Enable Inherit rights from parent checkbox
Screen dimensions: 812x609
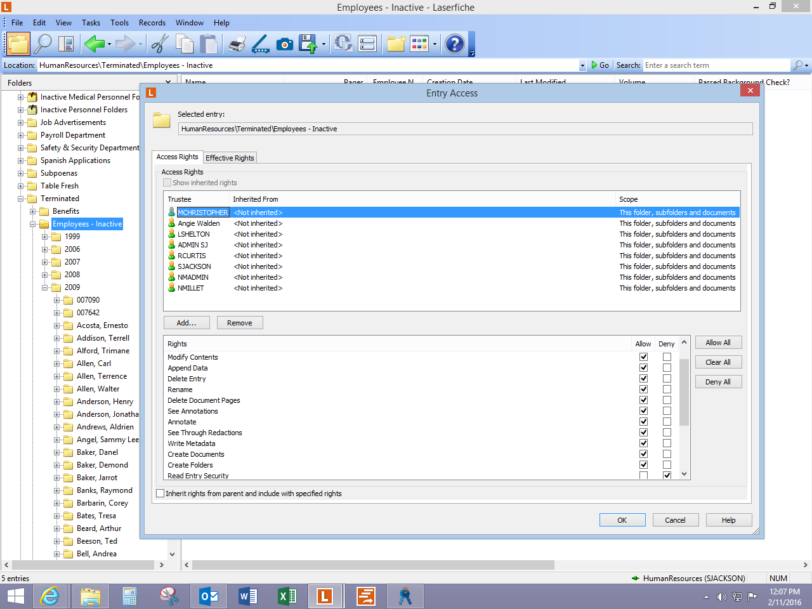point(160,494)
